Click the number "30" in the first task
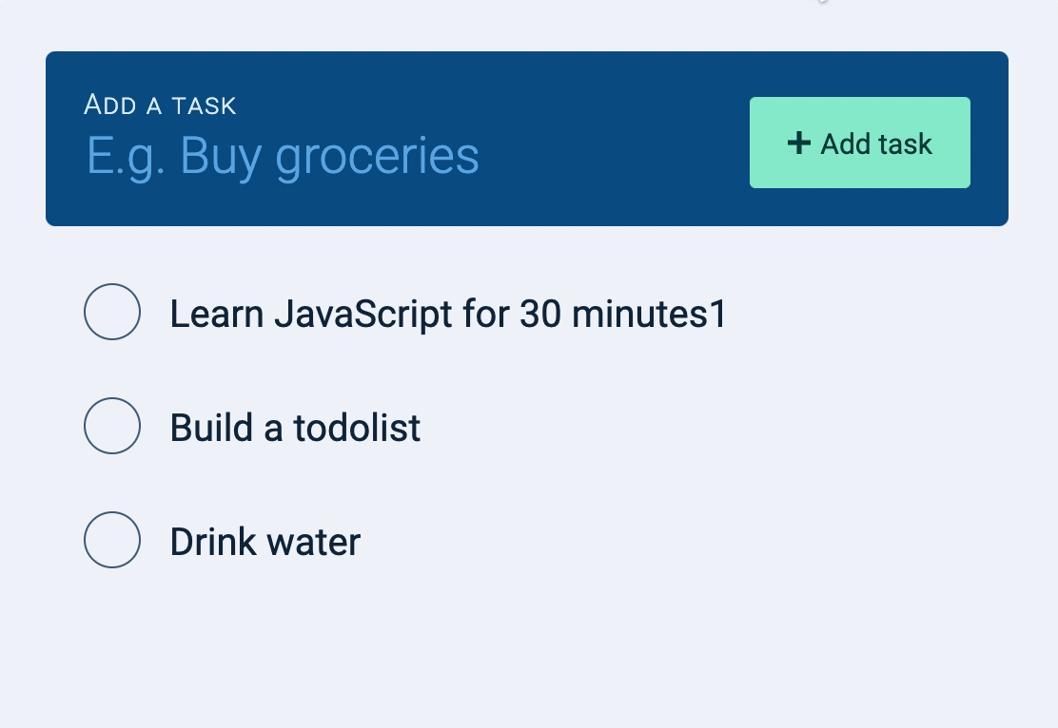This screenshot has height=728, width=1058. point(539,314)
